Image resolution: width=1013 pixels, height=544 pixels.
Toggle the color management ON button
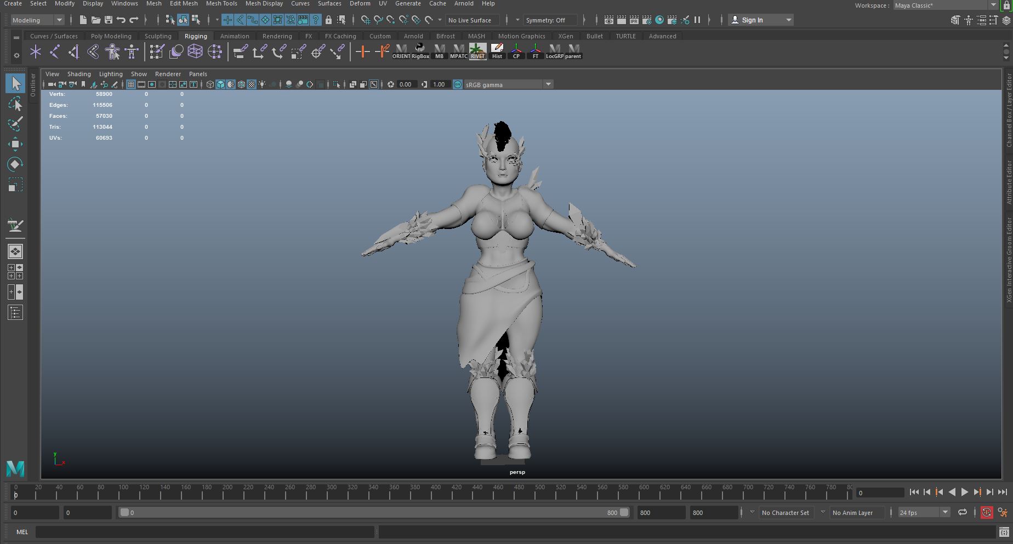tap(458, 84)
